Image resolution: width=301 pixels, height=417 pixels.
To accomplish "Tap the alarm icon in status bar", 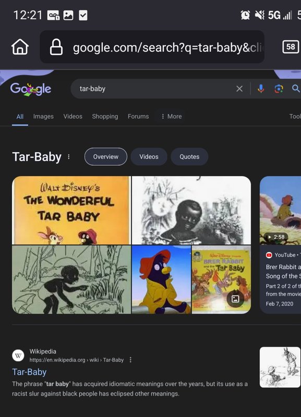I will pos(245,15).
